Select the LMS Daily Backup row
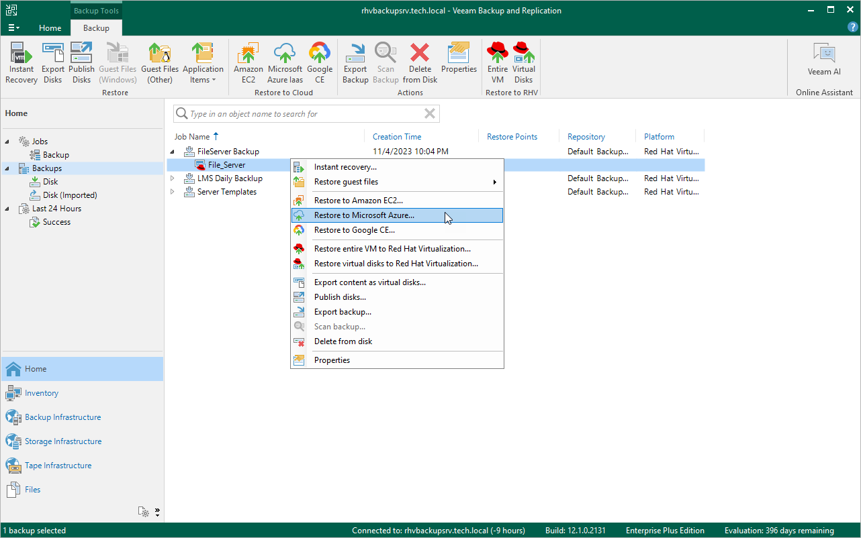Image resolution: width=861 pixels, height=538 pixels. coord(435,178)
